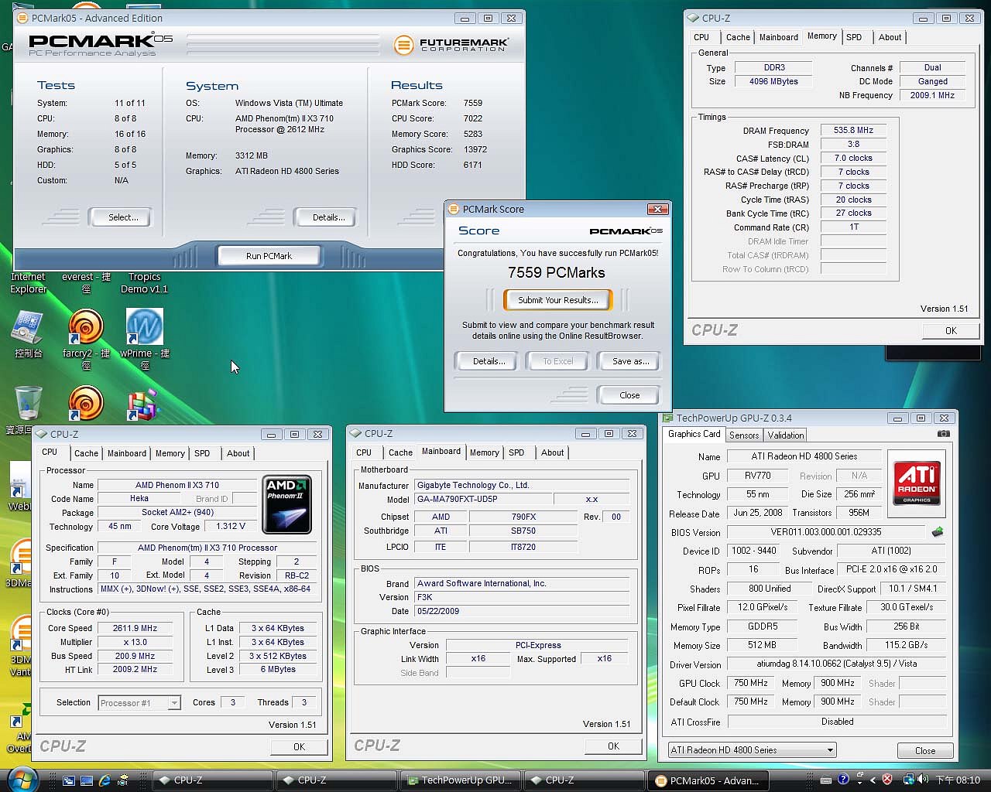The height and width of the screenshot is (792, 991).
Task: Open the control panel desktop icon
Action: click(x=28, y=328)
